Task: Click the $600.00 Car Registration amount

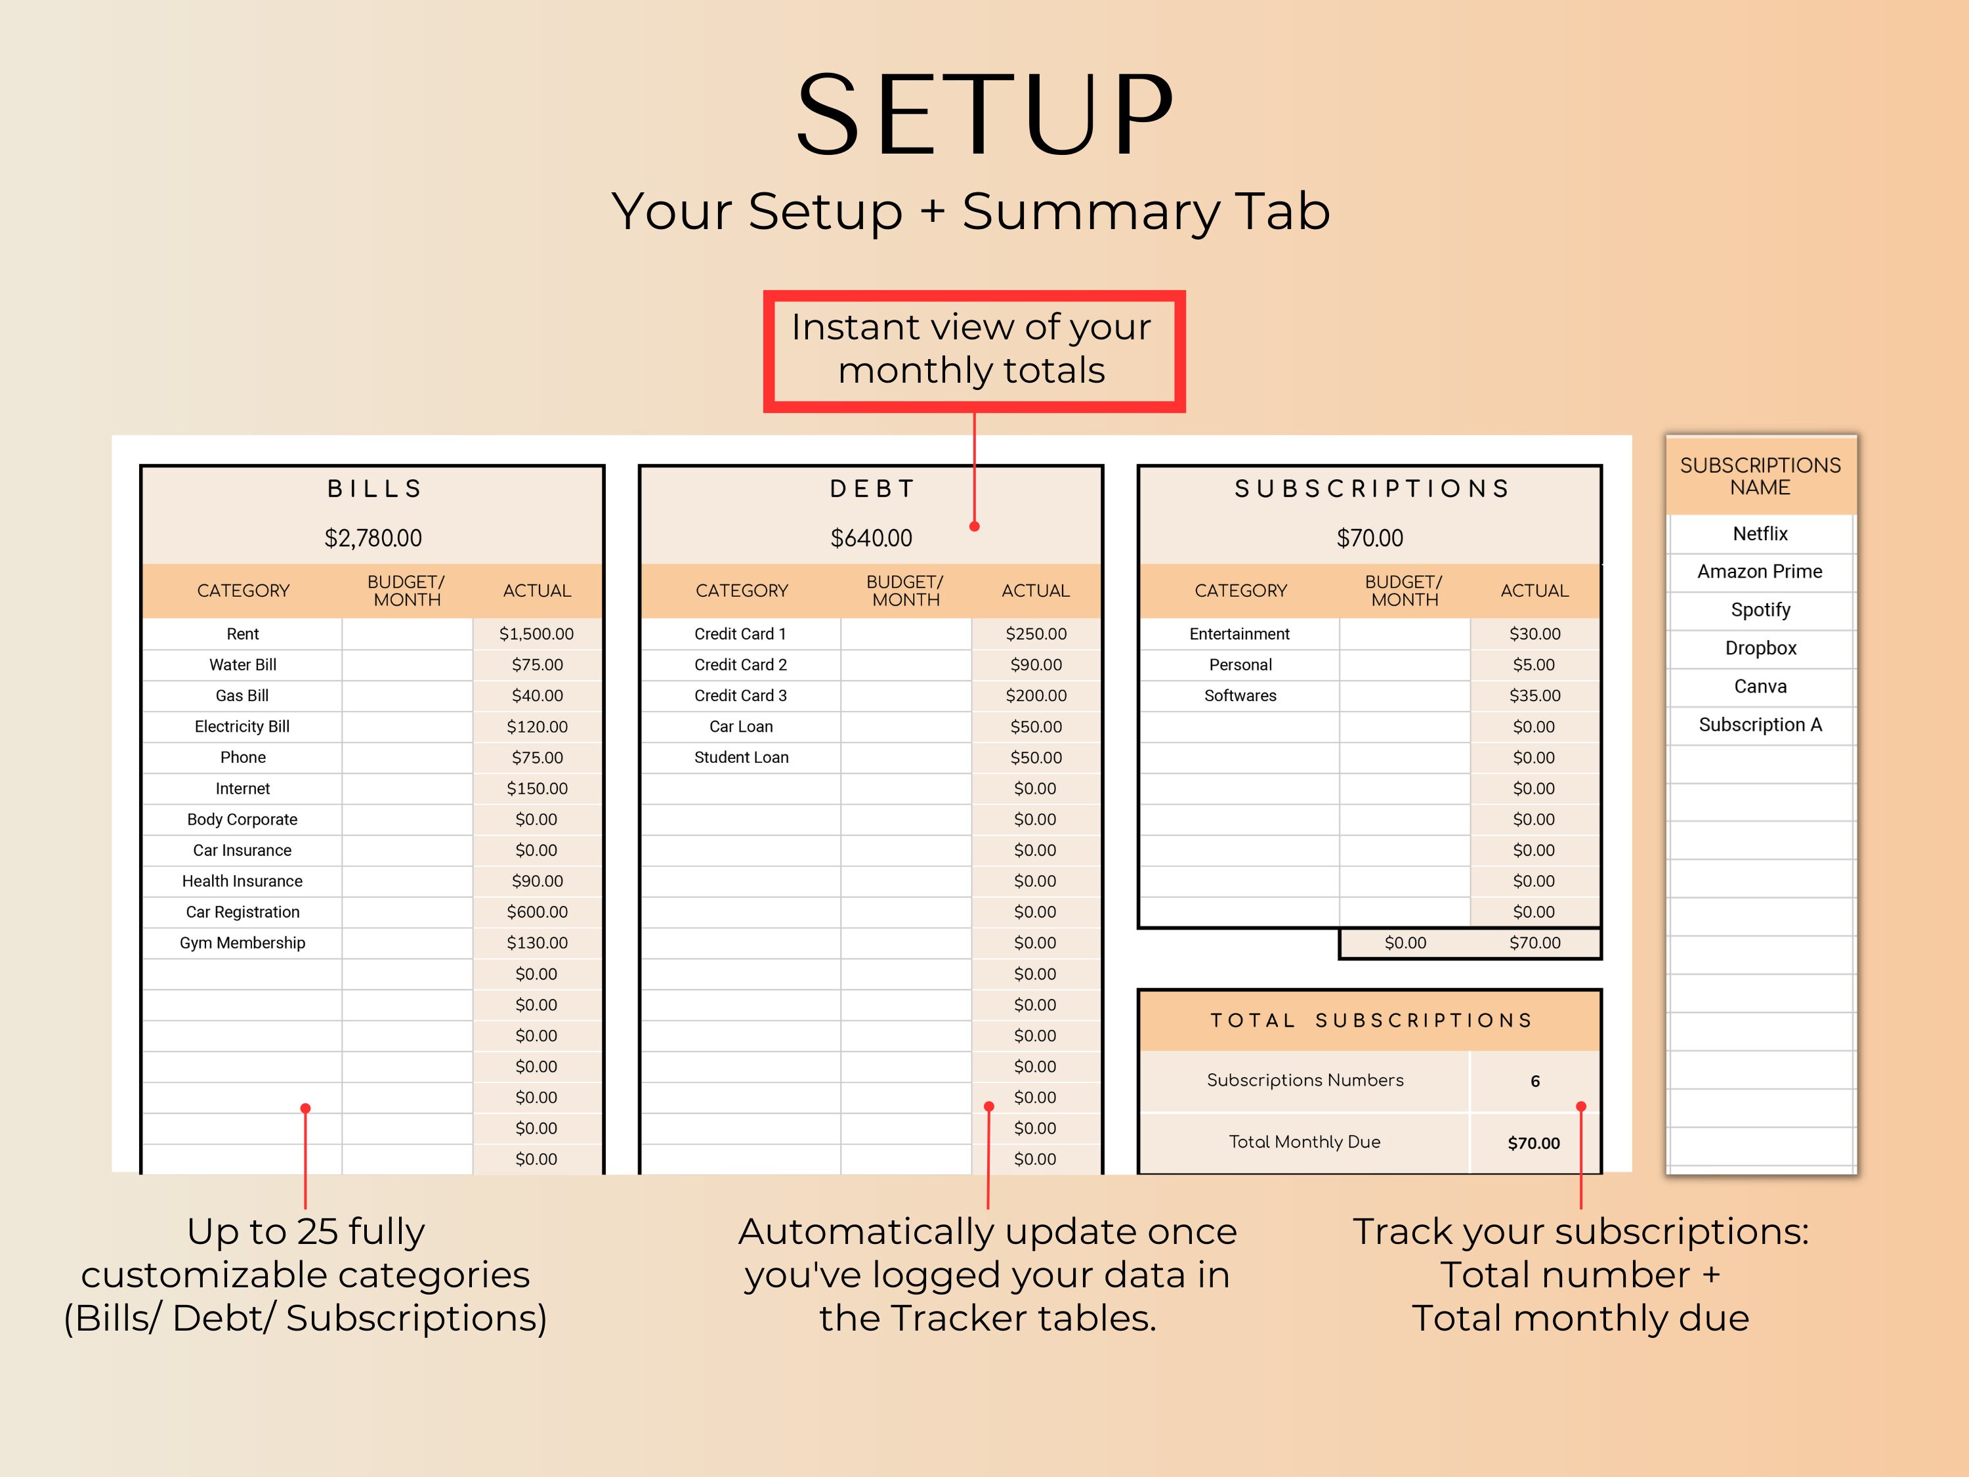Action: tap(537, 912)
